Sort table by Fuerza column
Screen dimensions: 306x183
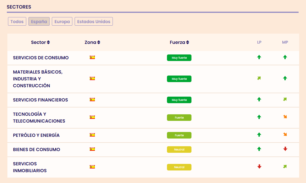pos(179,42)
